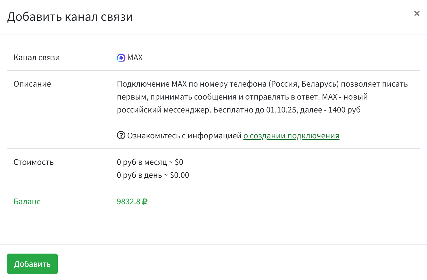Click the Канал связи row label
The image size is (427, 280).
[x=37, y=57]
